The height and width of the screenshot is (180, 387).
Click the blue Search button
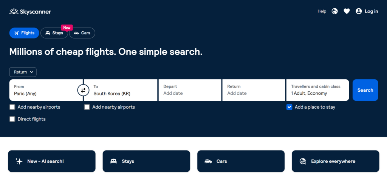(365, 90)
